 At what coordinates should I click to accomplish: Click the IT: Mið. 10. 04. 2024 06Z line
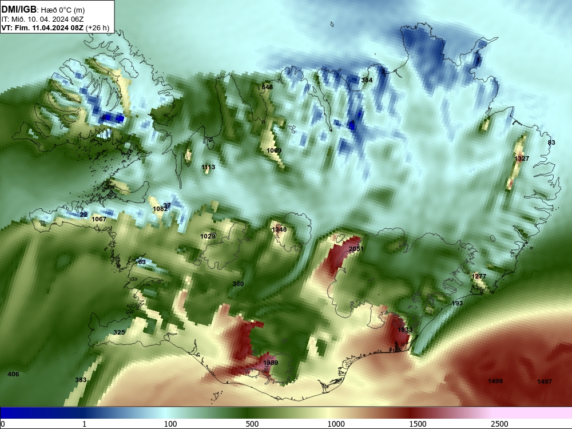pyautogui.click(x=42, y=19)
